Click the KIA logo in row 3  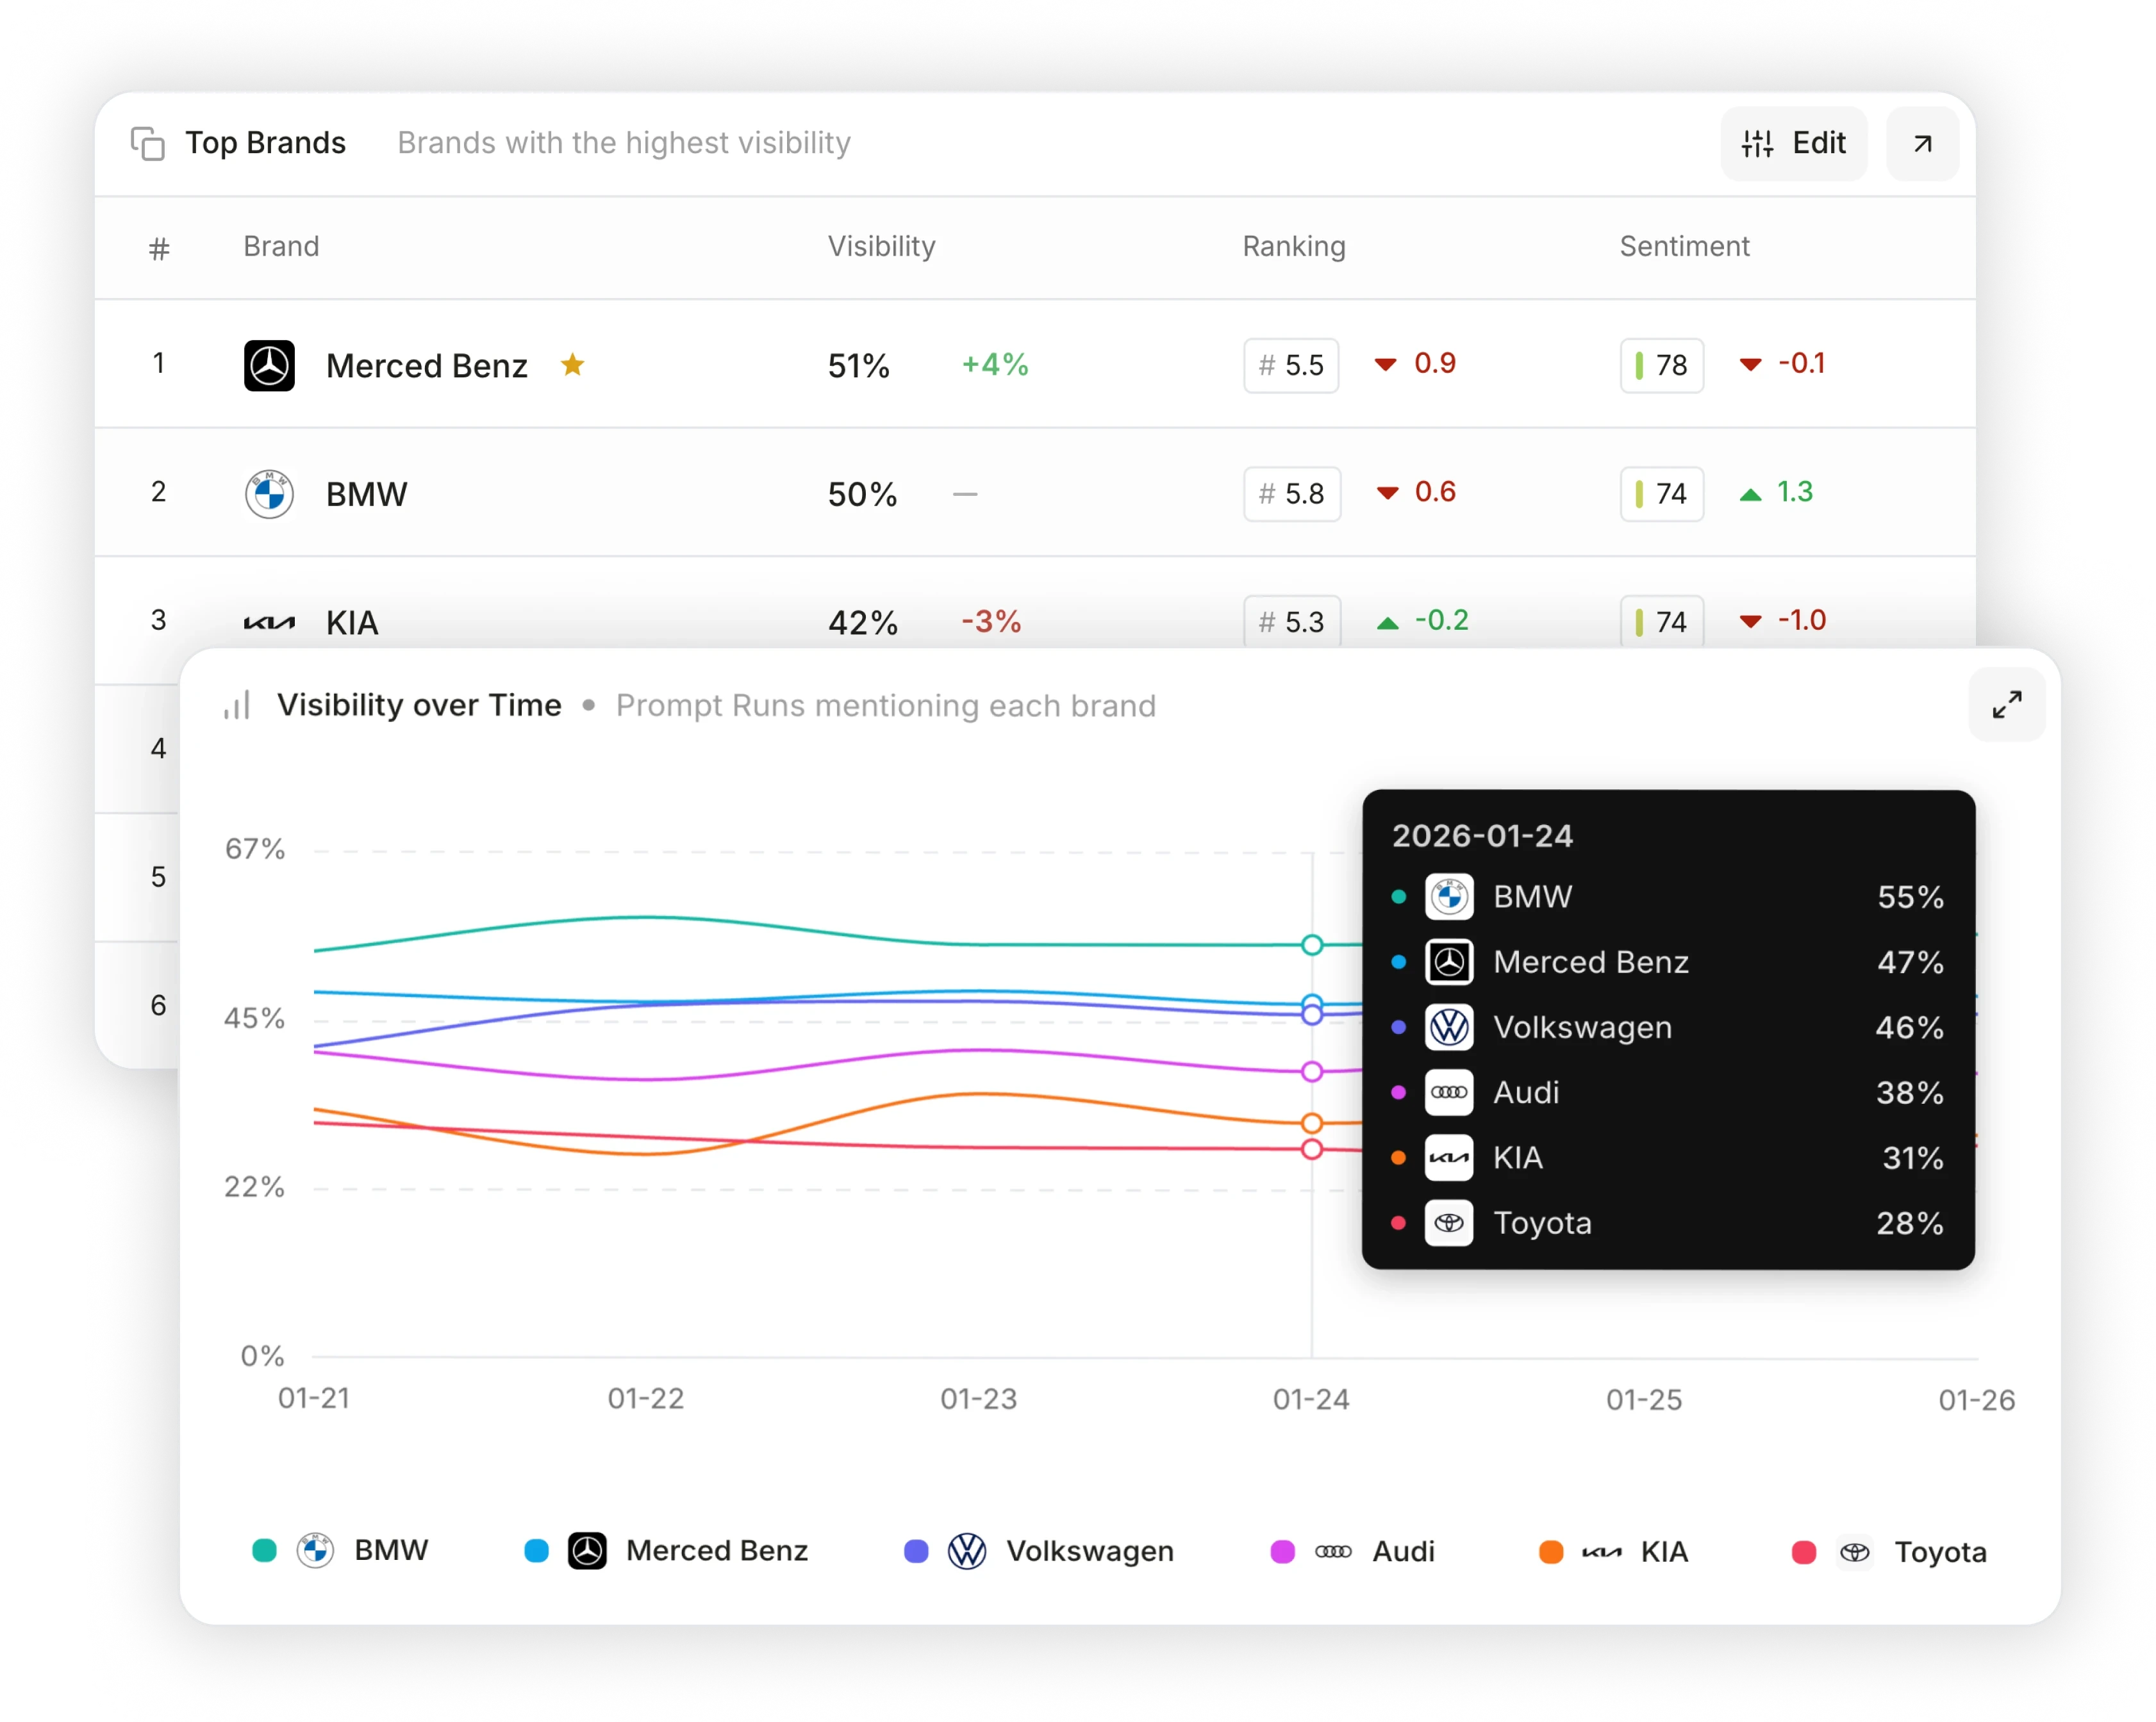click(269, 623)
